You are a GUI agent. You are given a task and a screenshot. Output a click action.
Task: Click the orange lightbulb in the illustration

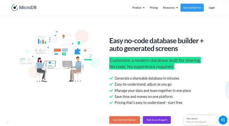coord(64,37)
